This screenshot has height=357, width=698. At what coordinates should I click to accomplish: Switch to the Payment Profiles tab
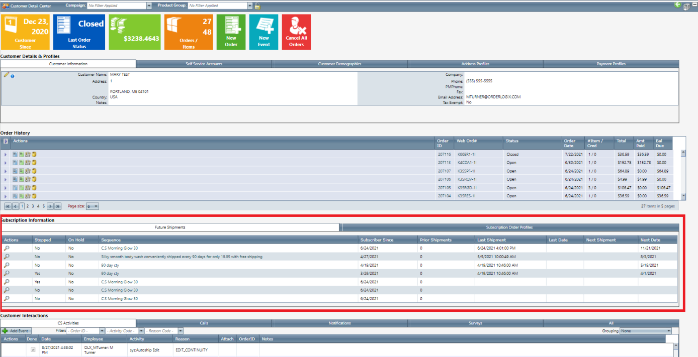click(x=611, y=64)
